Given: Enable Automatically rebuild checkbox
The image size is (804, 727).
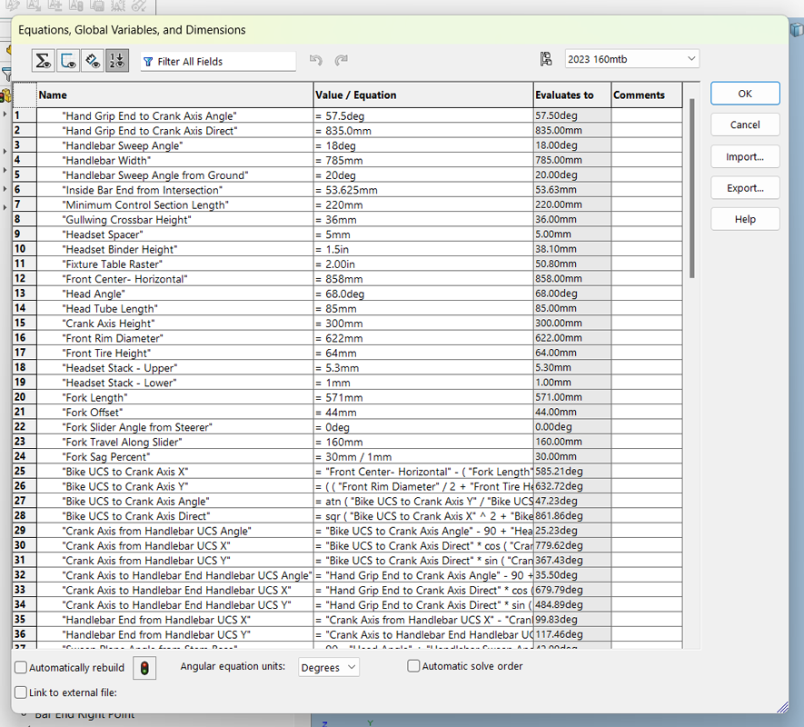Looking at the screenshot, I should pos(21,668).
